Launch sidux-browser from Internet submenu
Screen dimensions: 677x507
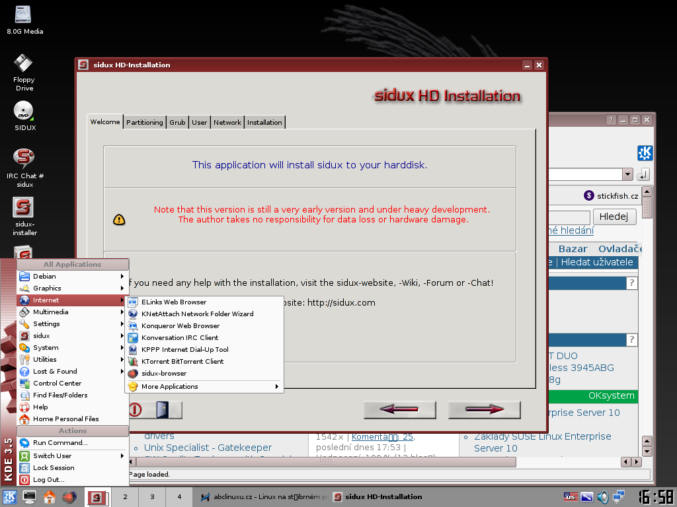point(204,374)
